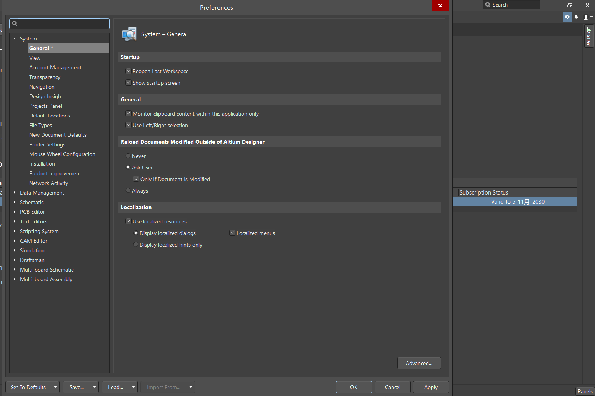Select Display localized dialogs option
Image resolution: width=595 pixels, height=396 pixels.
pos(136,233)
